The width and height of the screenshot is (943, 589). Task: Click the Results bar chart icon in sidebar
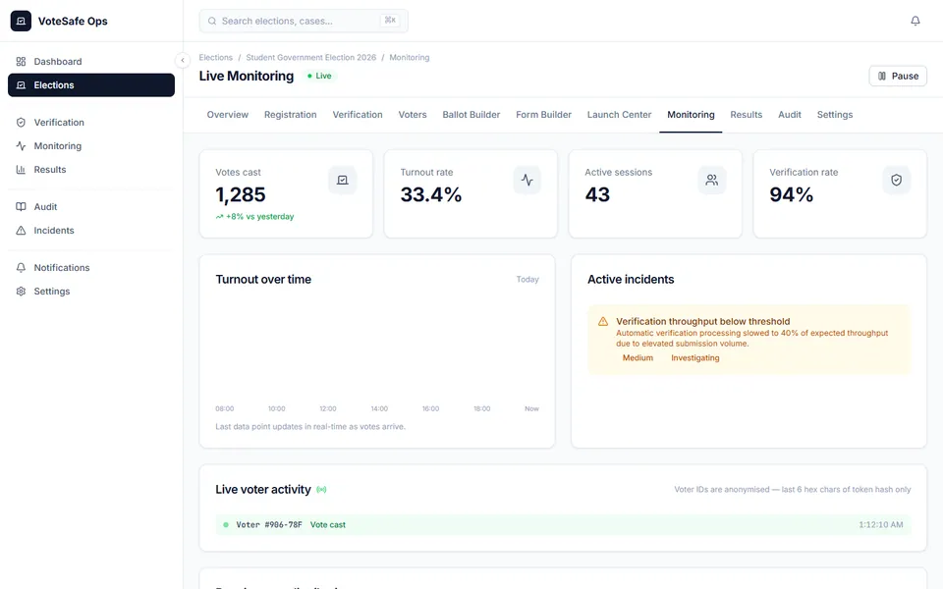tap(21, 170)
